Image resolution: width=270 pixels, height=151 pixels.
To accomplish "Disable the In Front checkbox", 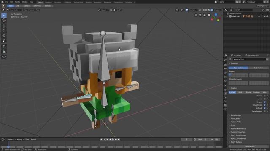I will (265, 108).
